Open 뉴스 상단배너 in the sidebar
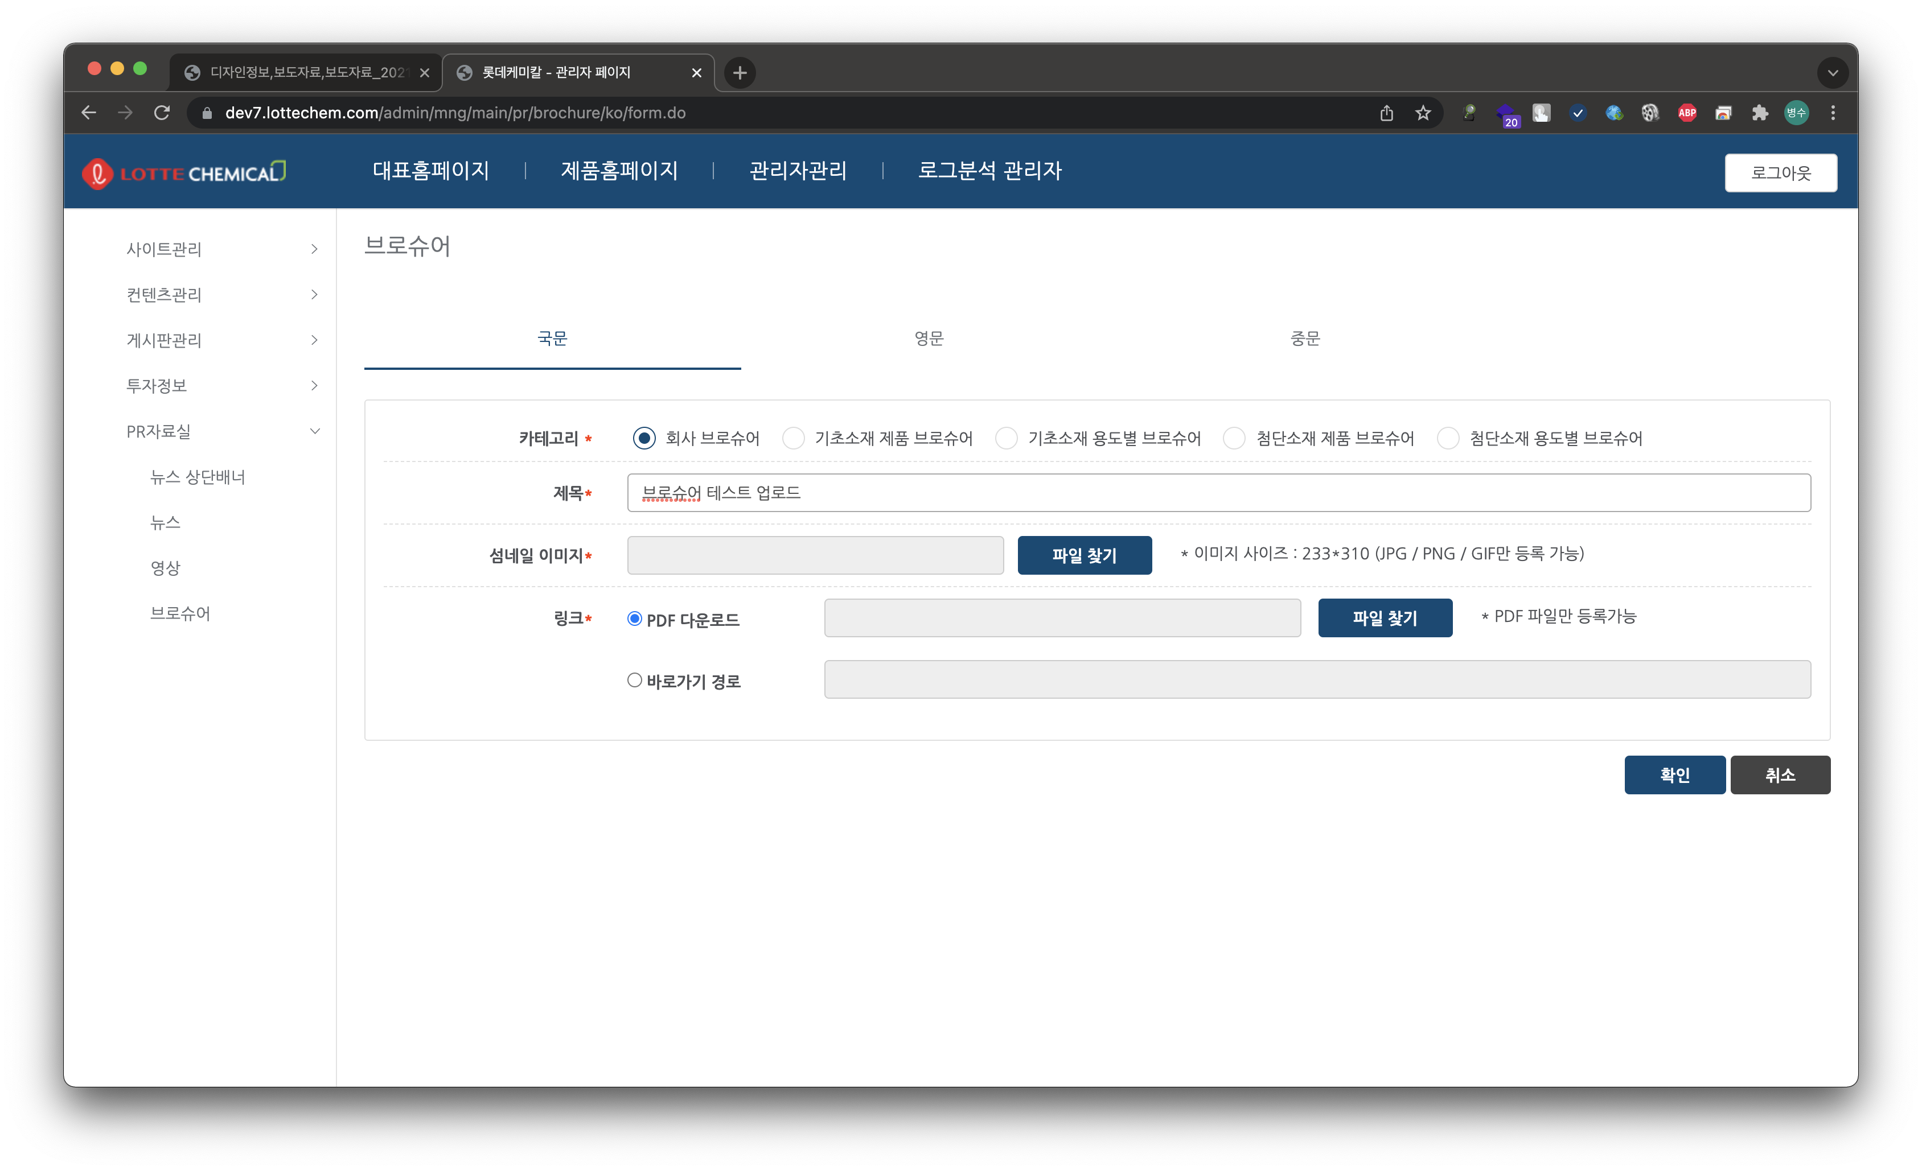 pyautogui.click(x=198, y=477)
